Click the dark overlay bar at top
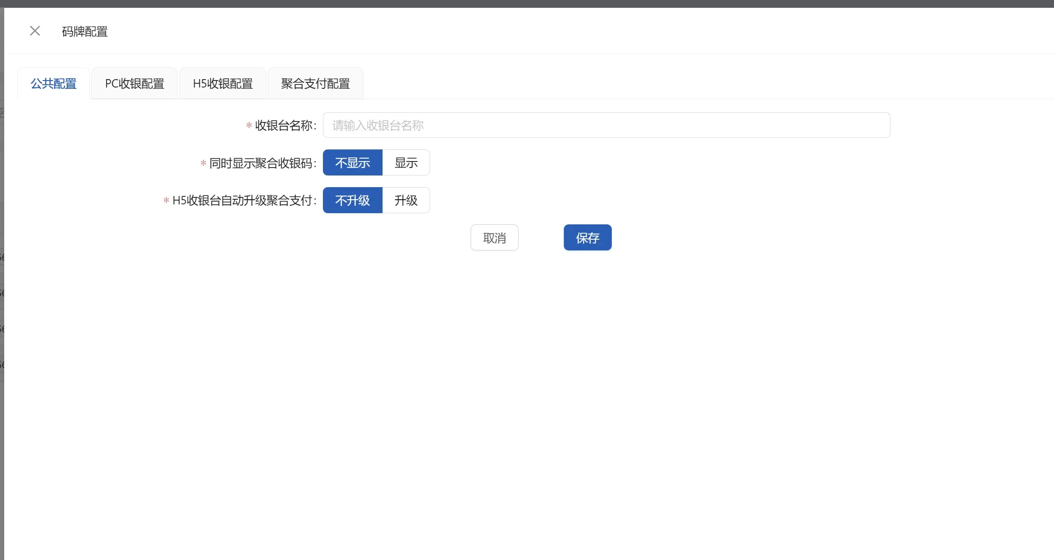This screenshot has width=1054, height=560. [x=527, y=3]
